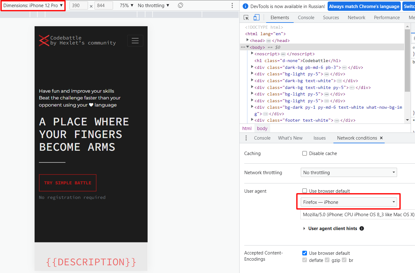
Task: Open the Sources tab
Action: coord(331,18)
